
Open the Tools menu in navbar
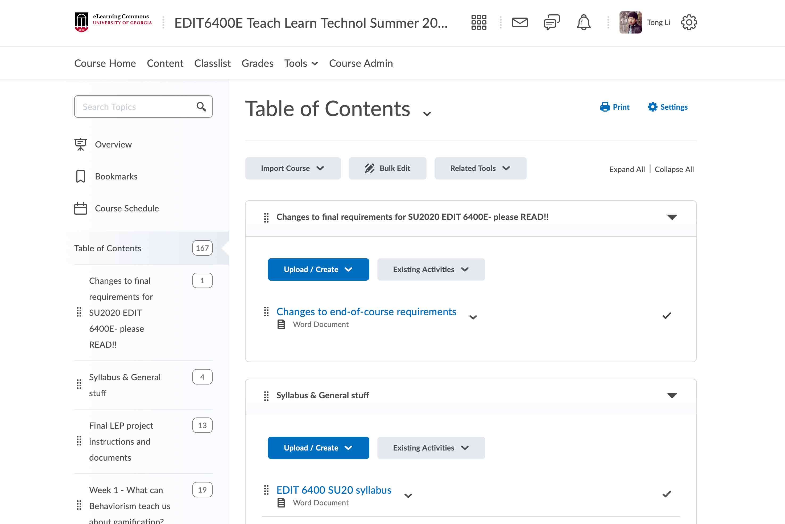(x=301, y=63)
